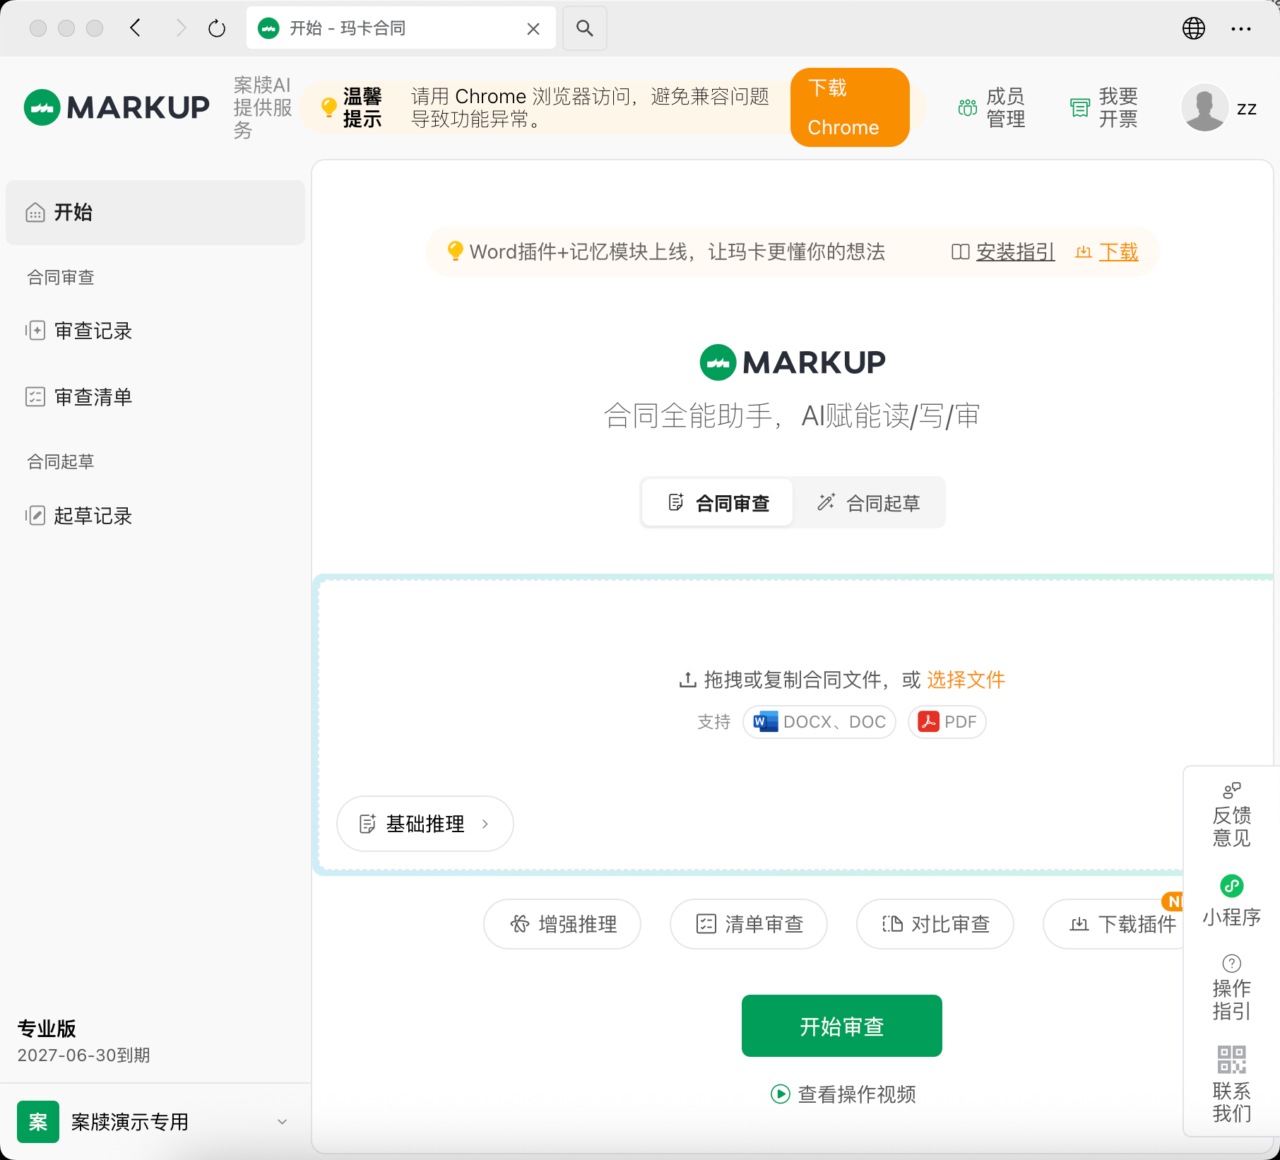1280x1160 pixels.
Task: Open the 小程序 mini program
Action: point(1232,901)
